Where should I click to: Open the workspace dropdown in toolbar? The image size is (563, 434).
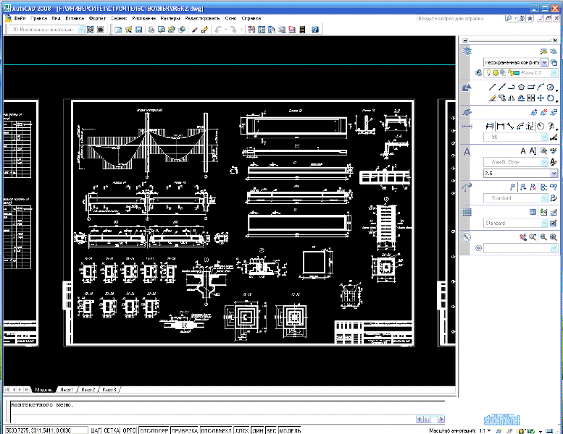[x=81, y=30]
